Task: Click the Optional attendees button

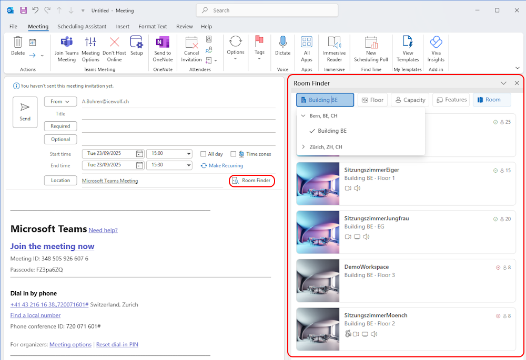Action: (60, 139)
